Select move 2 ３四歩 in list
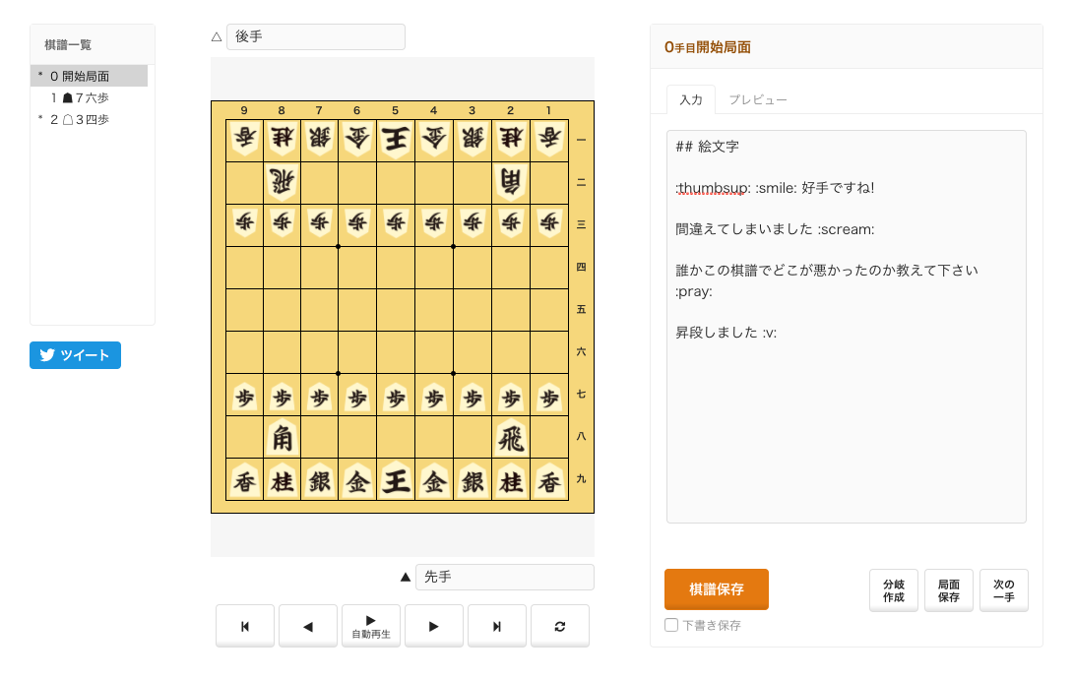This screenshot has width=1073, height=679. click(85, 119)
